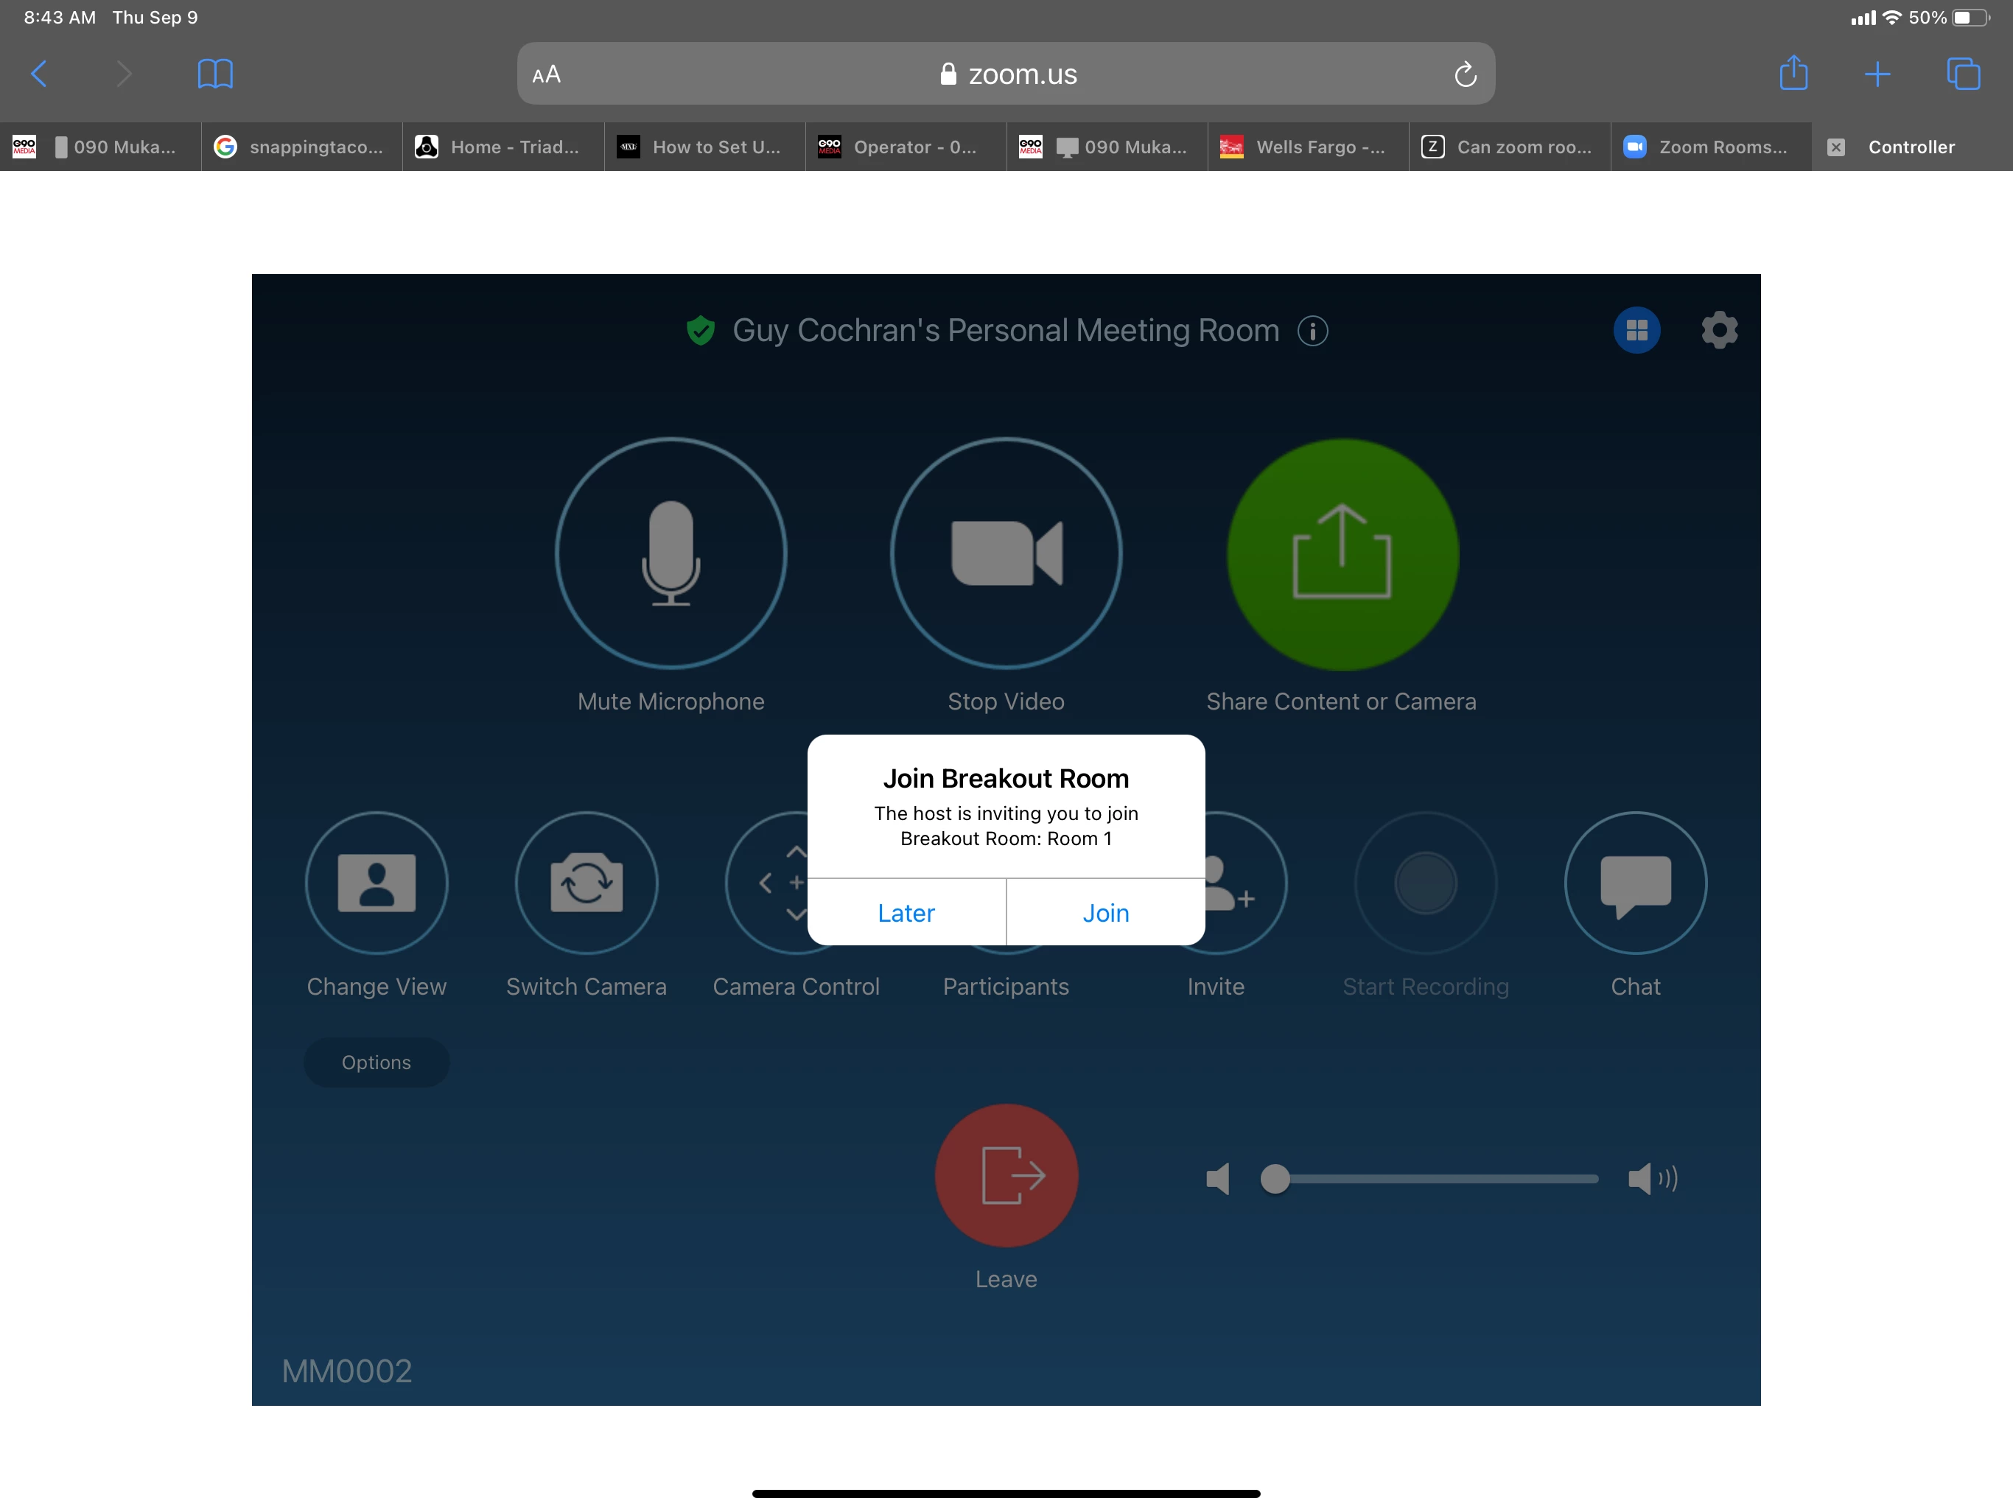Expand the Options button

tap(376, 1062)
